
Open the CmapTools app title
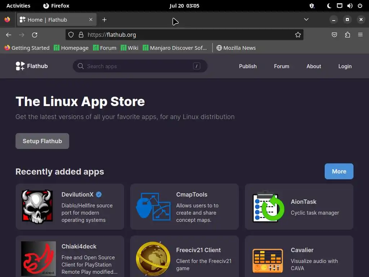pyautogui.click(x=192, y=194)
